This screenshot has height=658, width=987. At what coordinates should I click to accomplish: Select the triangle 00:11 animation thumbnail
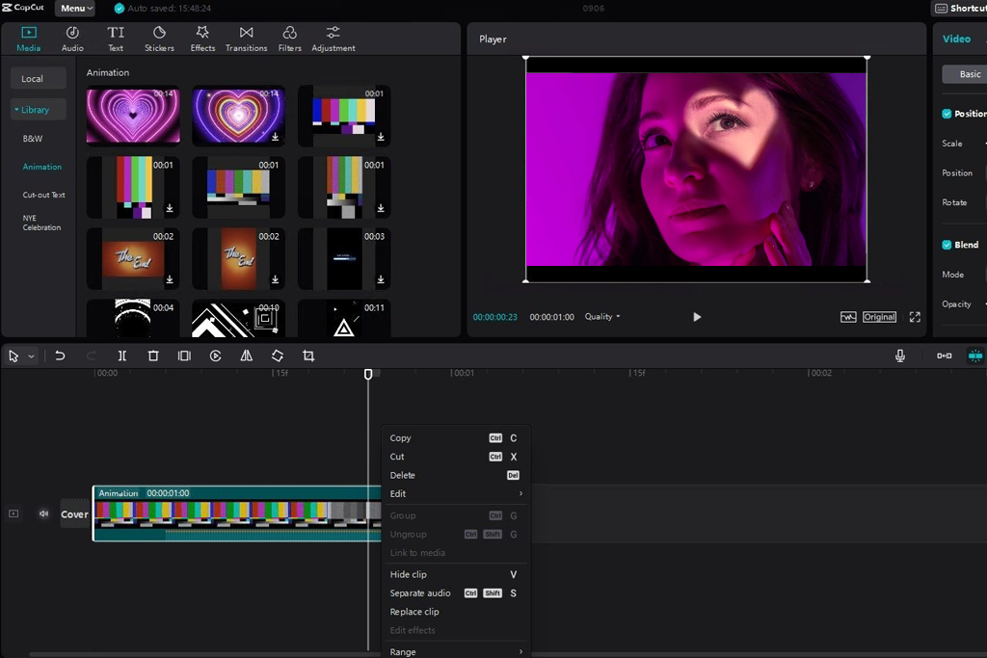click(x=344, y=318)
